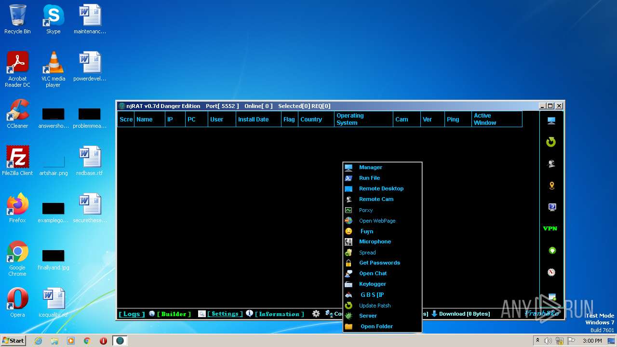Select the G B S [IP menu entry
Viewport: 617px width, 347px height.
382,294
